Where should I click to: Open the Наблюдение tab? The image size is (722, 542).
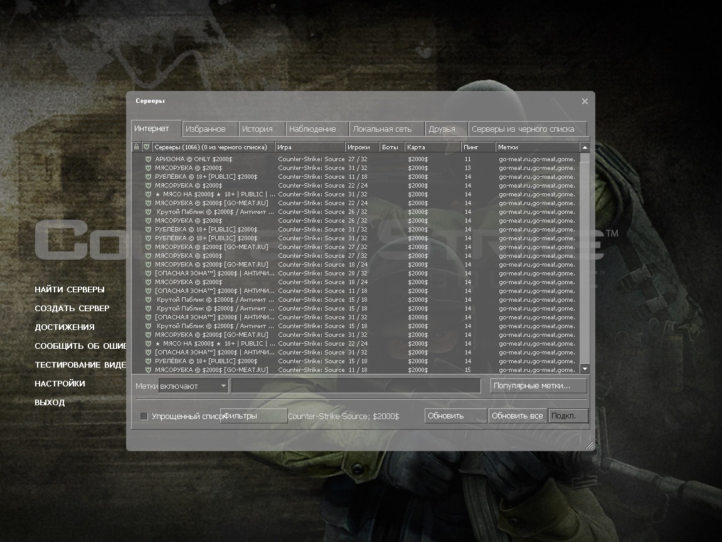(x=317, y=129)
